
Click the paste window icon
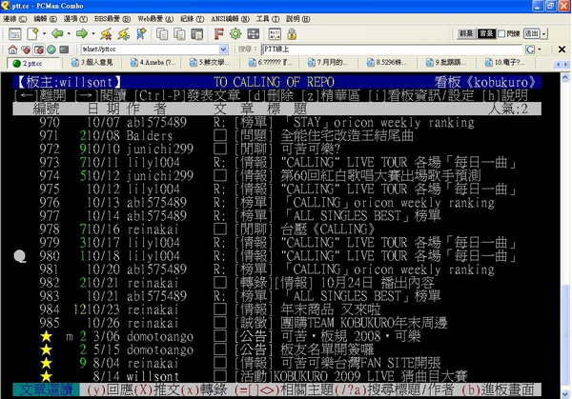(197, 34)
